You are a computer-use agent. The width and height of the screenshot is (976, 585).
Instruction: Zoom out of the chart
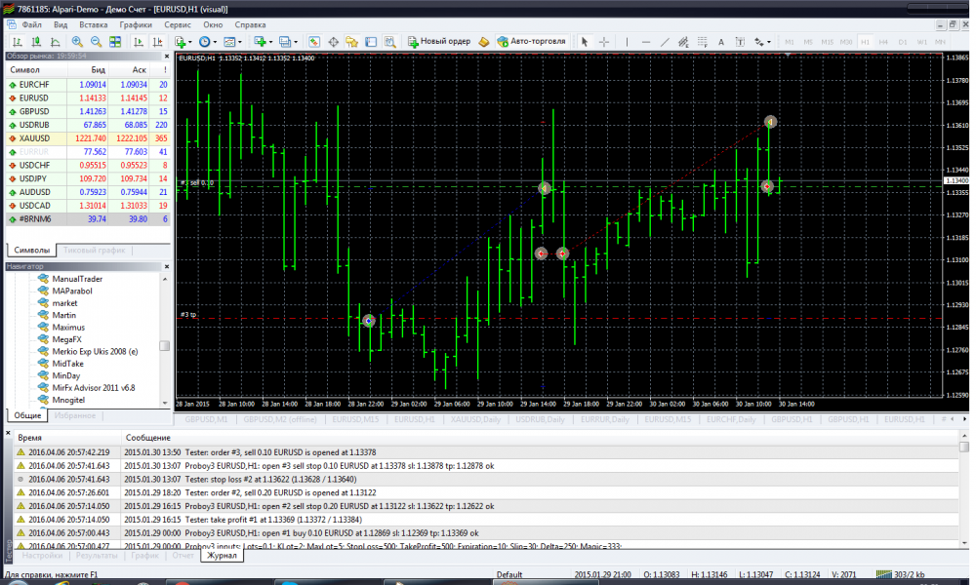(x=96, y=42)
